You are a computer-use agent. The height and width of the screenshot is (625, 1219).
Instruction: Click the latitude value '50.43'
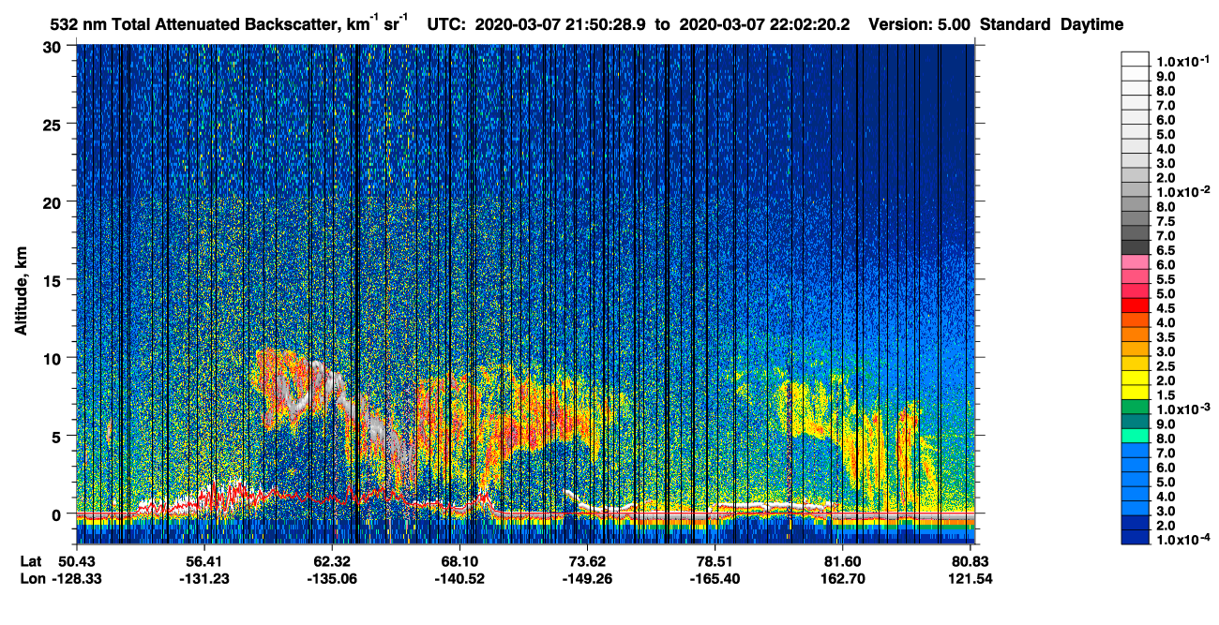pos(76,560)
